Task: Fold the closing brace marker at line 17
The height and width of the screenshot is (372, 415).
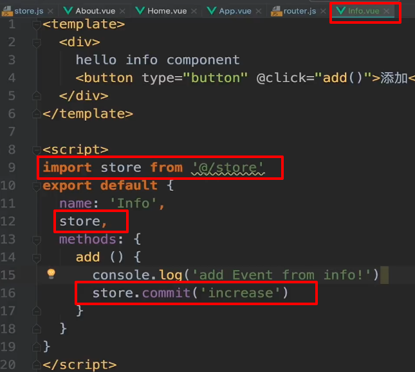Action: click(37, 311)
